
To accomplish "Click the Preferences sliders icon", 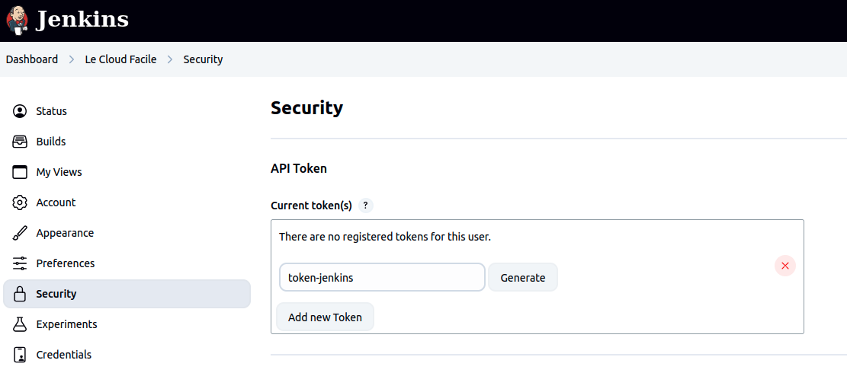I will pyautogui.click(x=20, y=263).
